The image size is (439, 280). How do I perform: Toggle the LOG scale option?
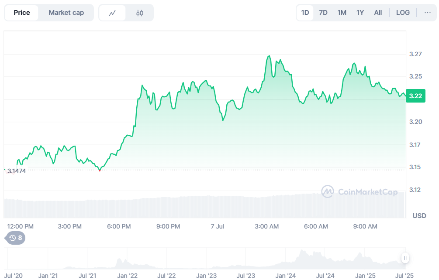(403, 13)
